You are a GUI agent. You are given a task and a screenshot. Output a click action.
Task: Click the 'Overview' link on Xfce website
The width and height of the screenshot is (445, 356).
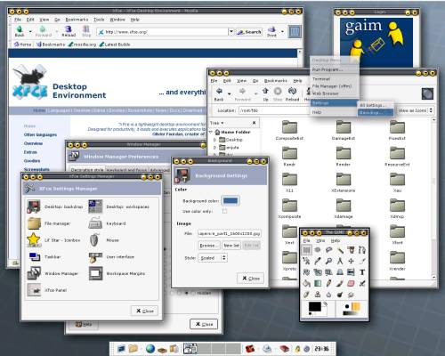pos(33,143)
